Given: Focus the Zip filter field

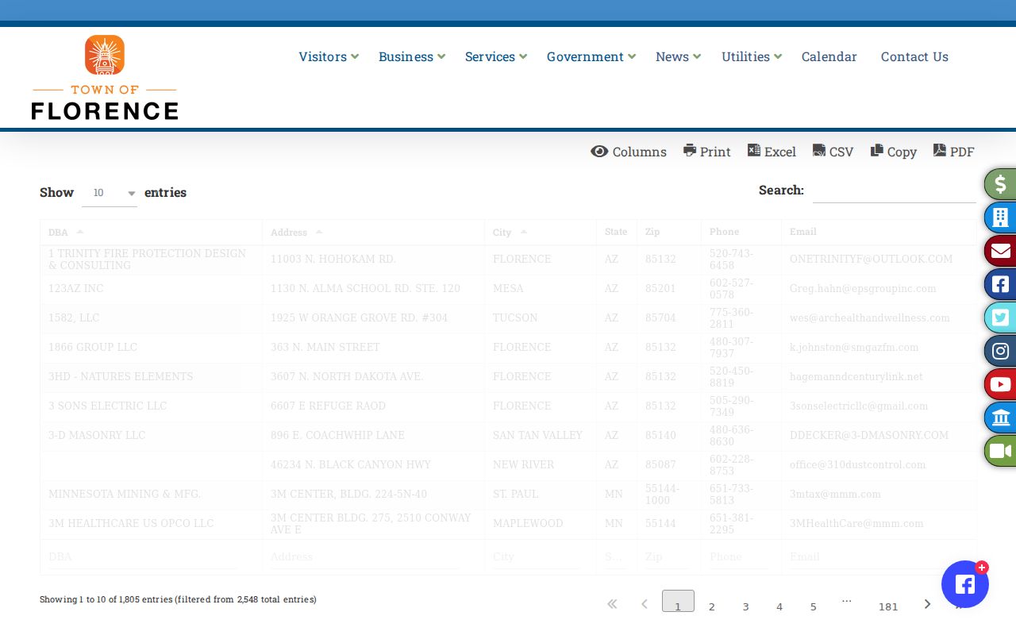Looking at the screenshot, I should (x=667, y=557).
